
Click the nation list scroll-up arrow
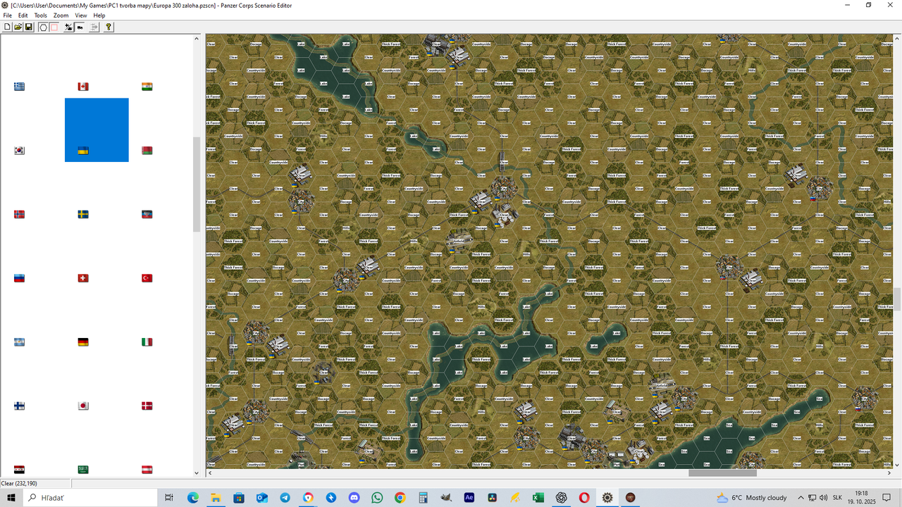click(x=197, y=38)
